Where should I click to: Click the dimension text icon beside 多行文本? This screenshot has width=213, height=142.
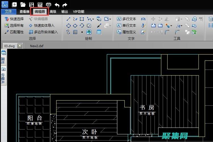click(143, 19)
